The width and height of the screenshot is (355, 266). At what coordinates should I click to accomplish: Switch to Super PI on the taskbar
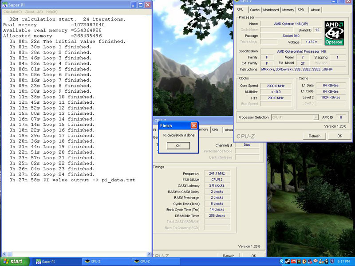pos(57,262)
